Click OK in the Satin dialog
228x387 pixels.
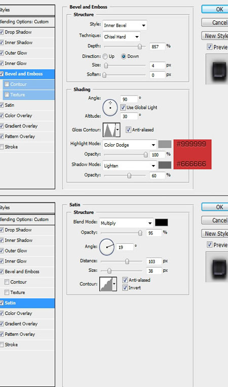click(215, 207)
